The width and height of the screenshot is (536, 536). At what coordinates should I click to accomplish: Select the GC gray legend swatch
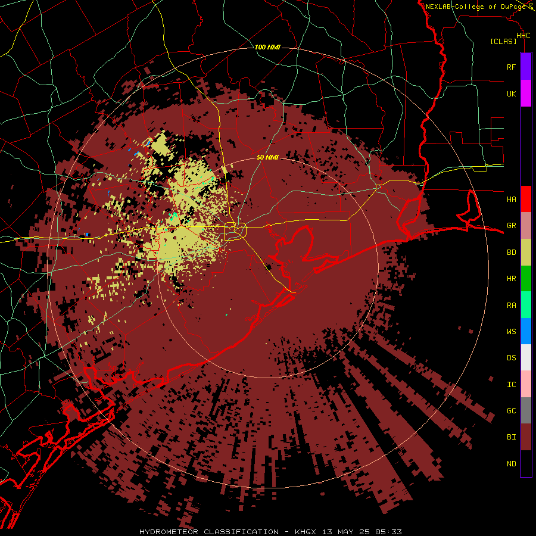click(x=526, y=410)
